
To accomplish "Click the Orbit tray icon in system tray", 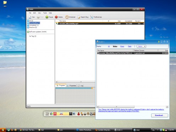I will (x=161, y=130).
